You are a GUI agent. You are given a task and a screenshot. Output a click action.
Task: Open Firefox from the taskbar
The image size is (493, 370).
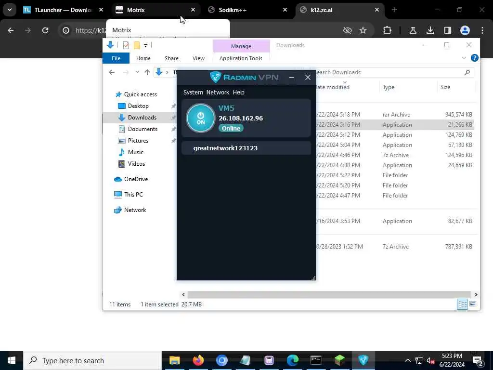point(198,360)
